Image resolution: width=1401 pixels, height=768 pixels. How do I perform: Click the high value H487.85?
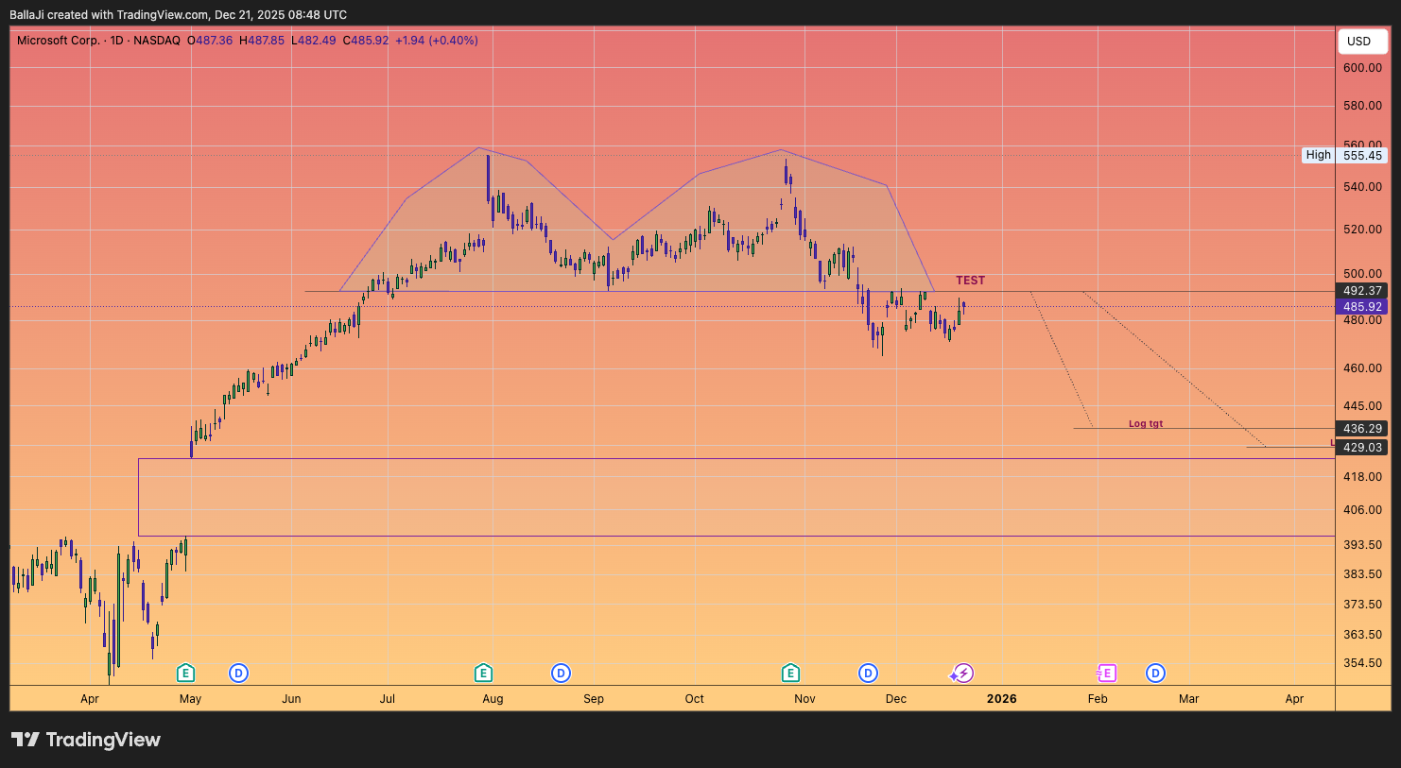(x=262, y=41)
